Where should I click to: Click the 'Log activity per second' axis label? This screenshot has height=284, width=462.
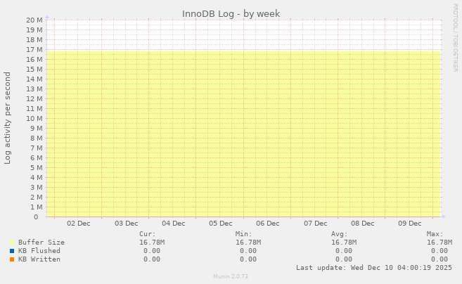7,118
